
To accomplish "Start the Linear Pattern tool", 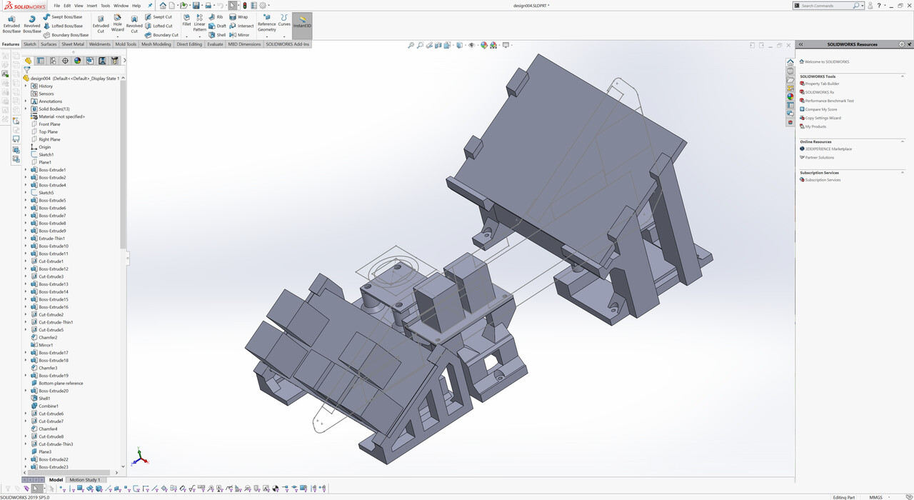I will tap(200, 23).
